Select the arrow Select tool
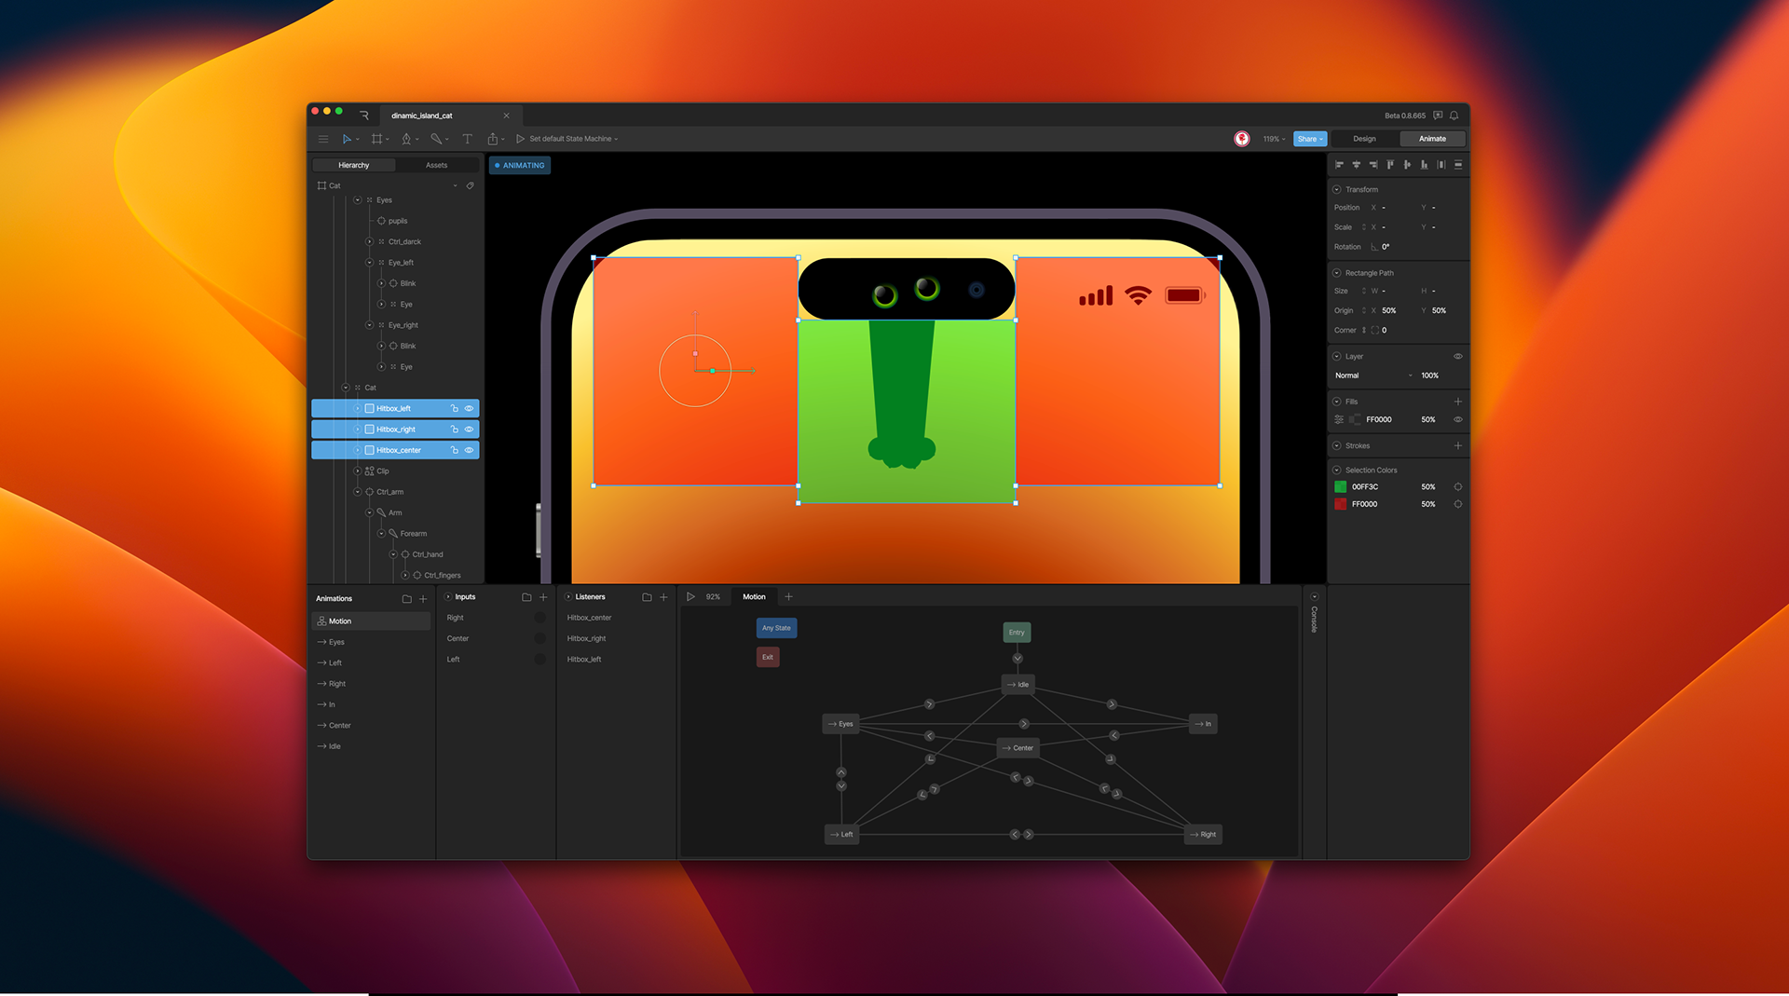Viewport: 1789px width, 996px height. point(347,139)
